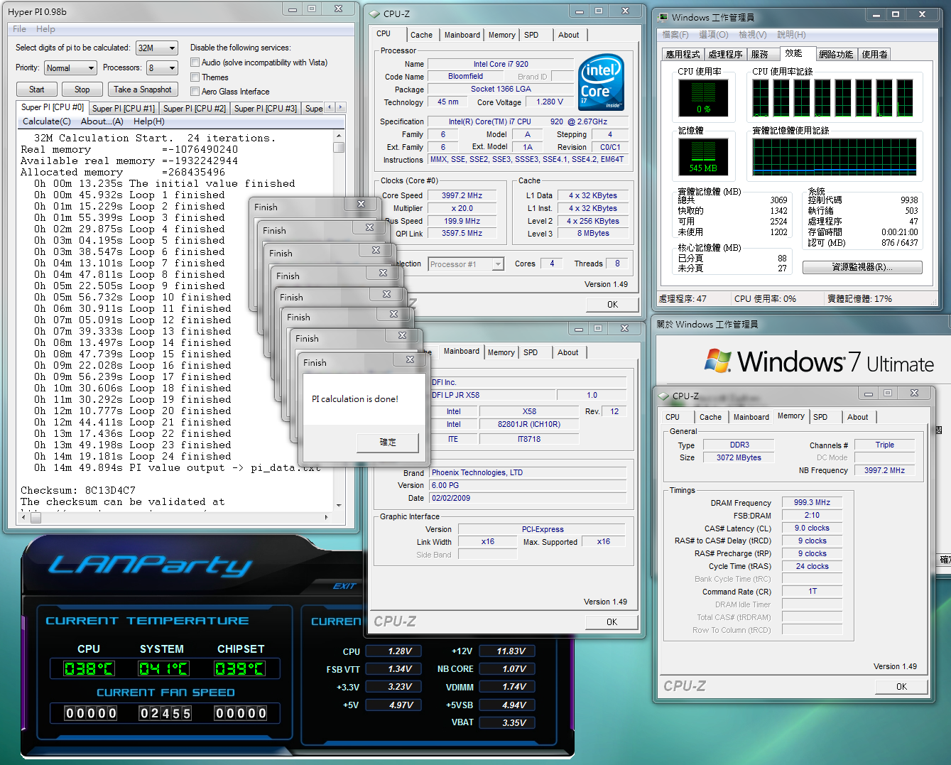Exit the LANParty monitor
This screenshot has height=765, width=951.
tap(344, 586)
